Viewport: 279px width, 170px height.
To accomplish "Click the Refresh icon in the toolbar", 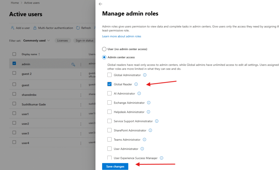I will 78,28.
